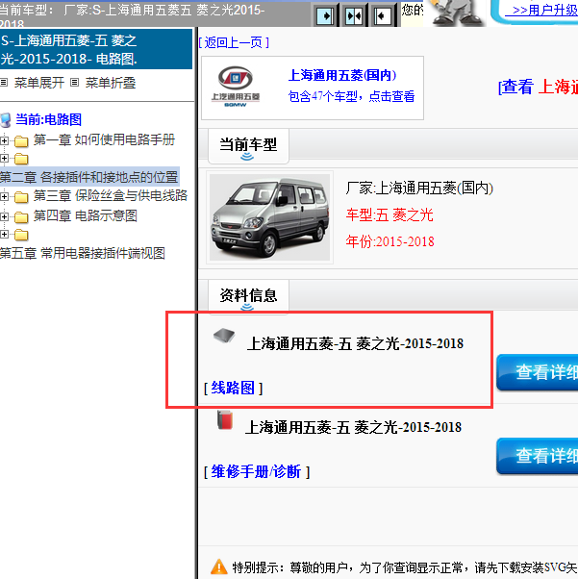The width and height of the screenshot is (578, 579).
Task: Open 第一章 如何使用电路手册 chapter
Action: click(x=104, y=140)
